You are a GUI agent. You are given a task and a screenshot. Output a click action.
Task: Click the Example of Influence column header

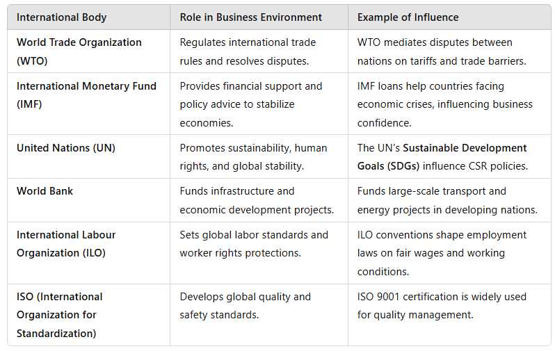point(408,17)
